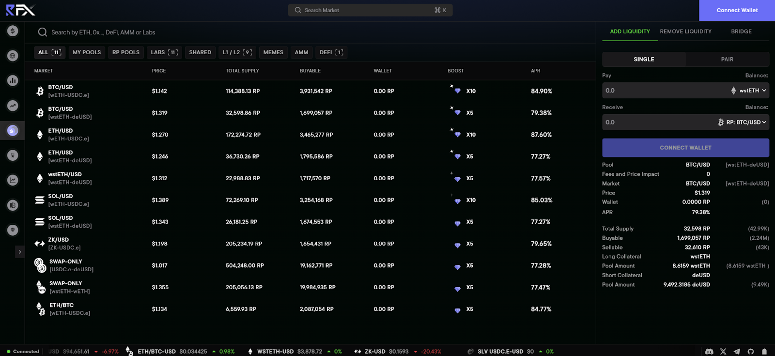This screenshot has height=356, width=775.
Task: Filter by DEFI pools
Action: (331, 52)
